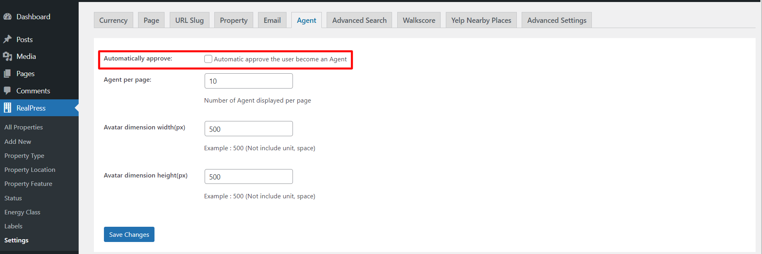Screen dimensions: 762x254
Task: Focus the Avatar dimension height field
Action: point(249,176)
